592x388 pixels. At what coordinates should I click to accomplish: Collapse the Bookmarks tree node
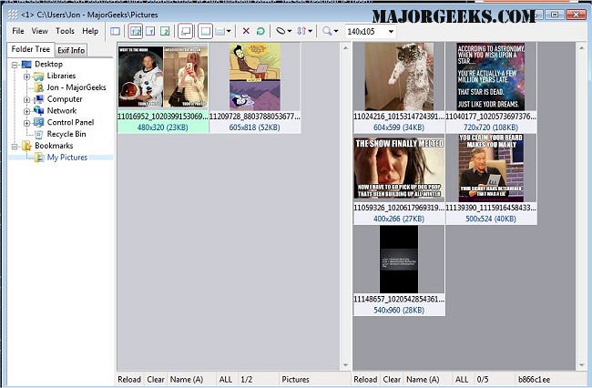tap(15, 147)
